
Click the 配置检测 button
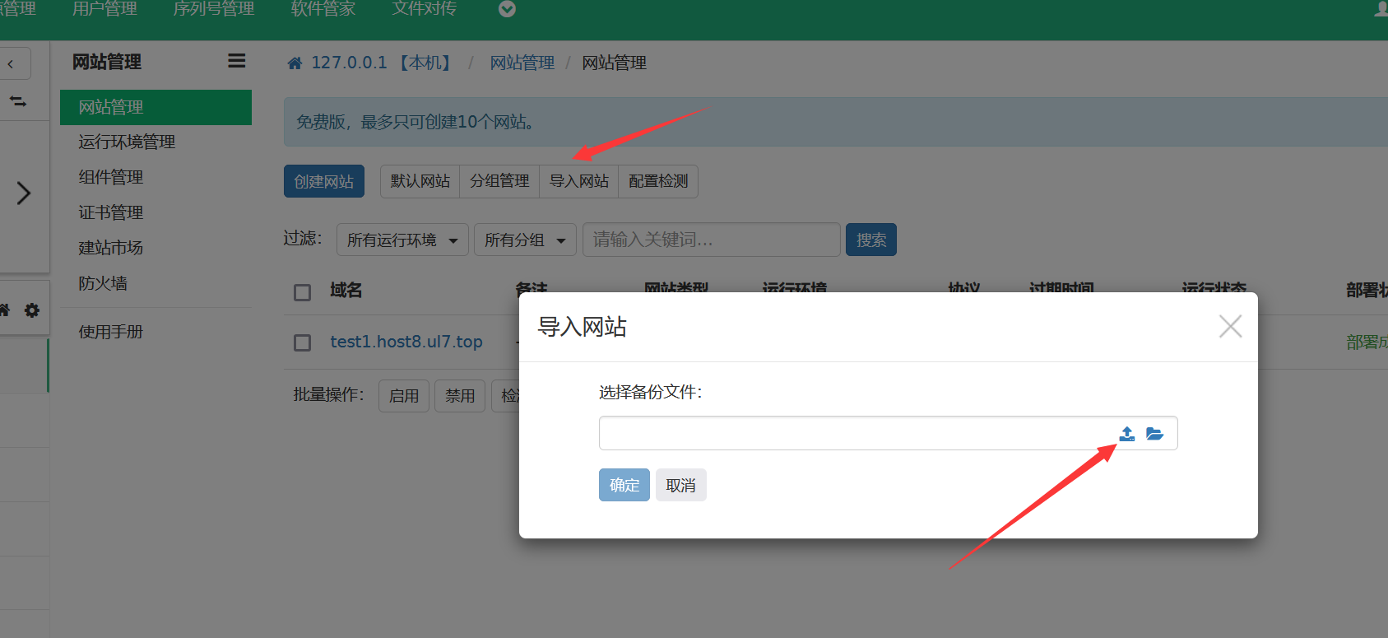(658, 181)
